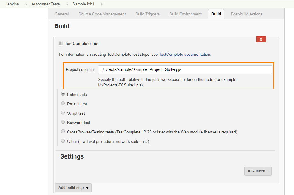Image resolution: width=294 pixels, height=195 pixels.
Task: Select the CrossBrowserTesting tests option
Action: [x=63, y=131]
